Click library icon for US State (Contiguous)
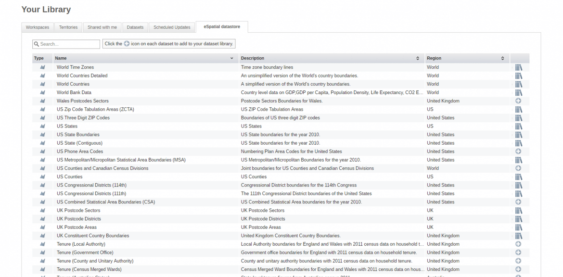Viewport: 563px width, 277px height. point(518,143)
